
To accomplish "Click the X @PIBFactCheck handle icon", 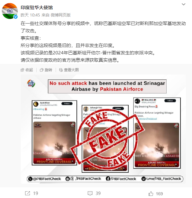I will (30, 179).
